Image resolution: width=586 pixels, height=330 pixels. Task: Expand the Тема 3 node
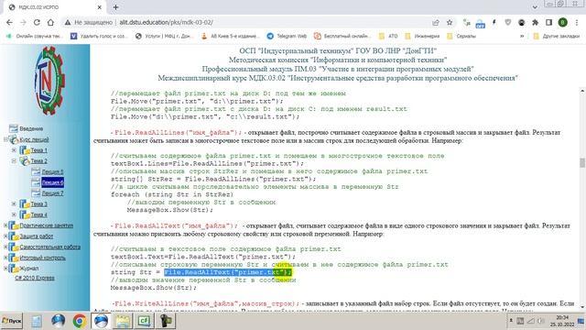click(x=15, y=204)
